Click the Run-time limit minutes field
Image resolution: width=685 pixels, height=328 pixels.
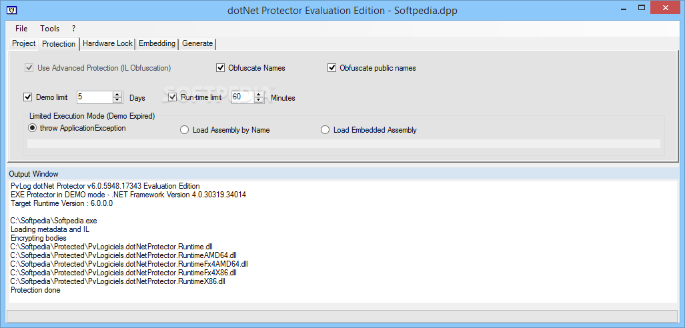(x=243, y=97)
